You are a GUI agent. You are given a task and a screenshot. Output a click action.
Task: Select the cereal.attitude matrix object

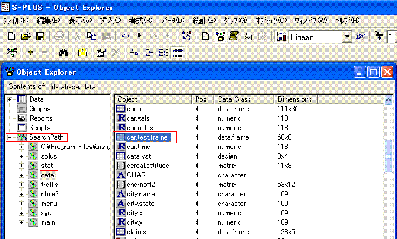148,166
